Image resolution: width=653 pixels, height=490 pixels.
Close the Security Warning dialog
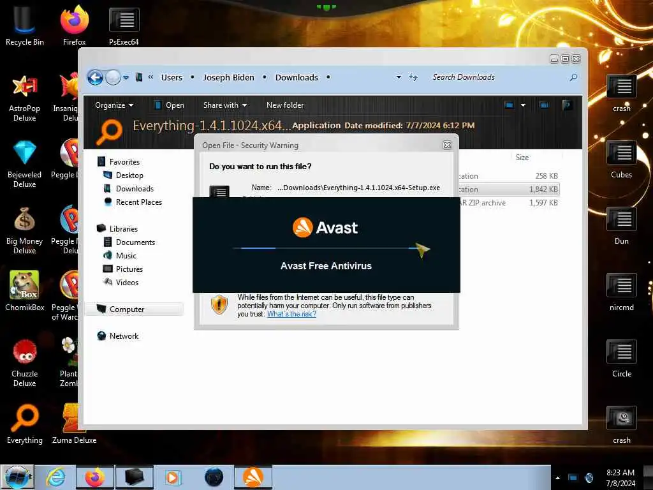(447, 145)
